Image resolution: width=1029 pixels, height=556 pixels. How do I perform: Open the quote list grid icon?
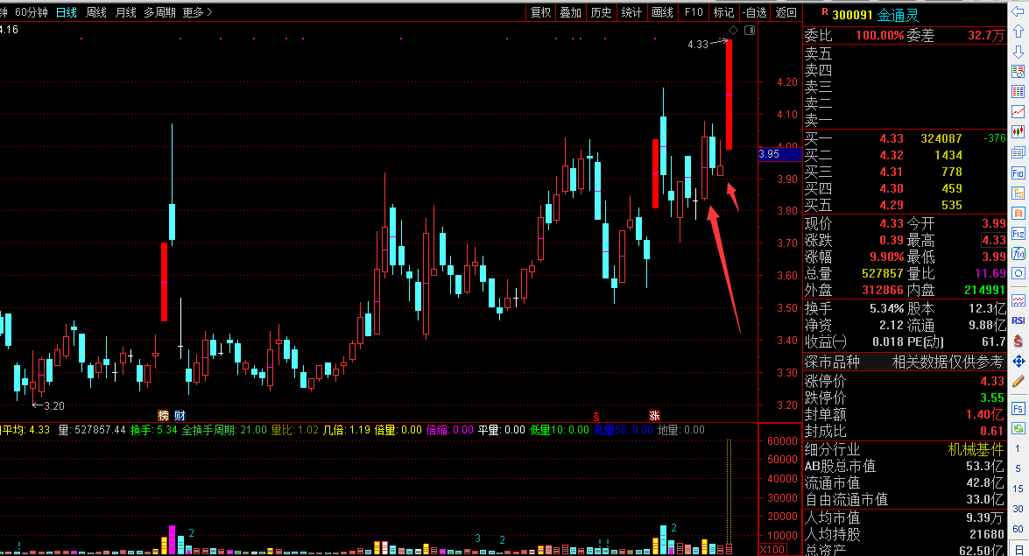(1018, 91)
